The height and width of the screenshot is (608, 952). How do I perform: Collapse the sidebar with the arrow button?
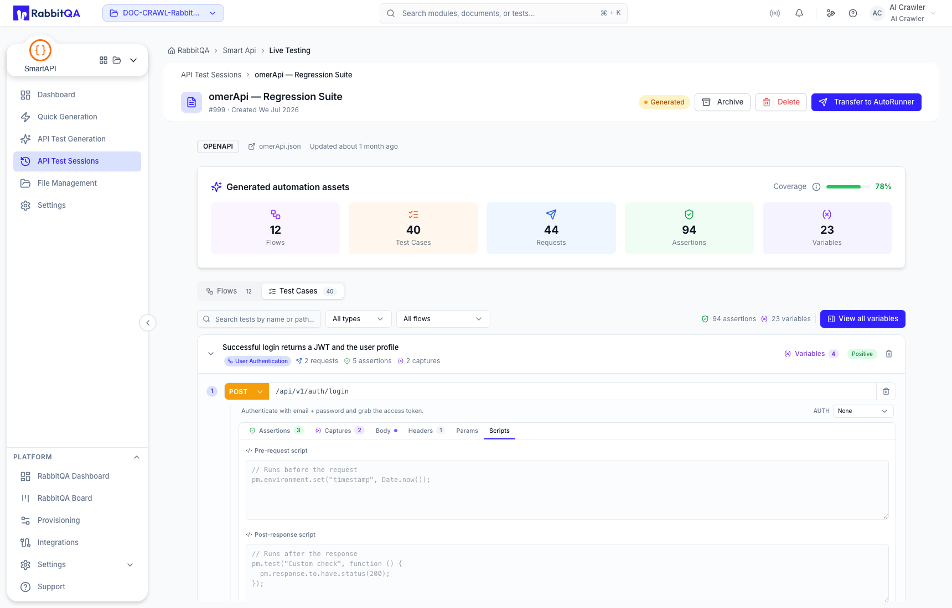click(x=148, y=323)
